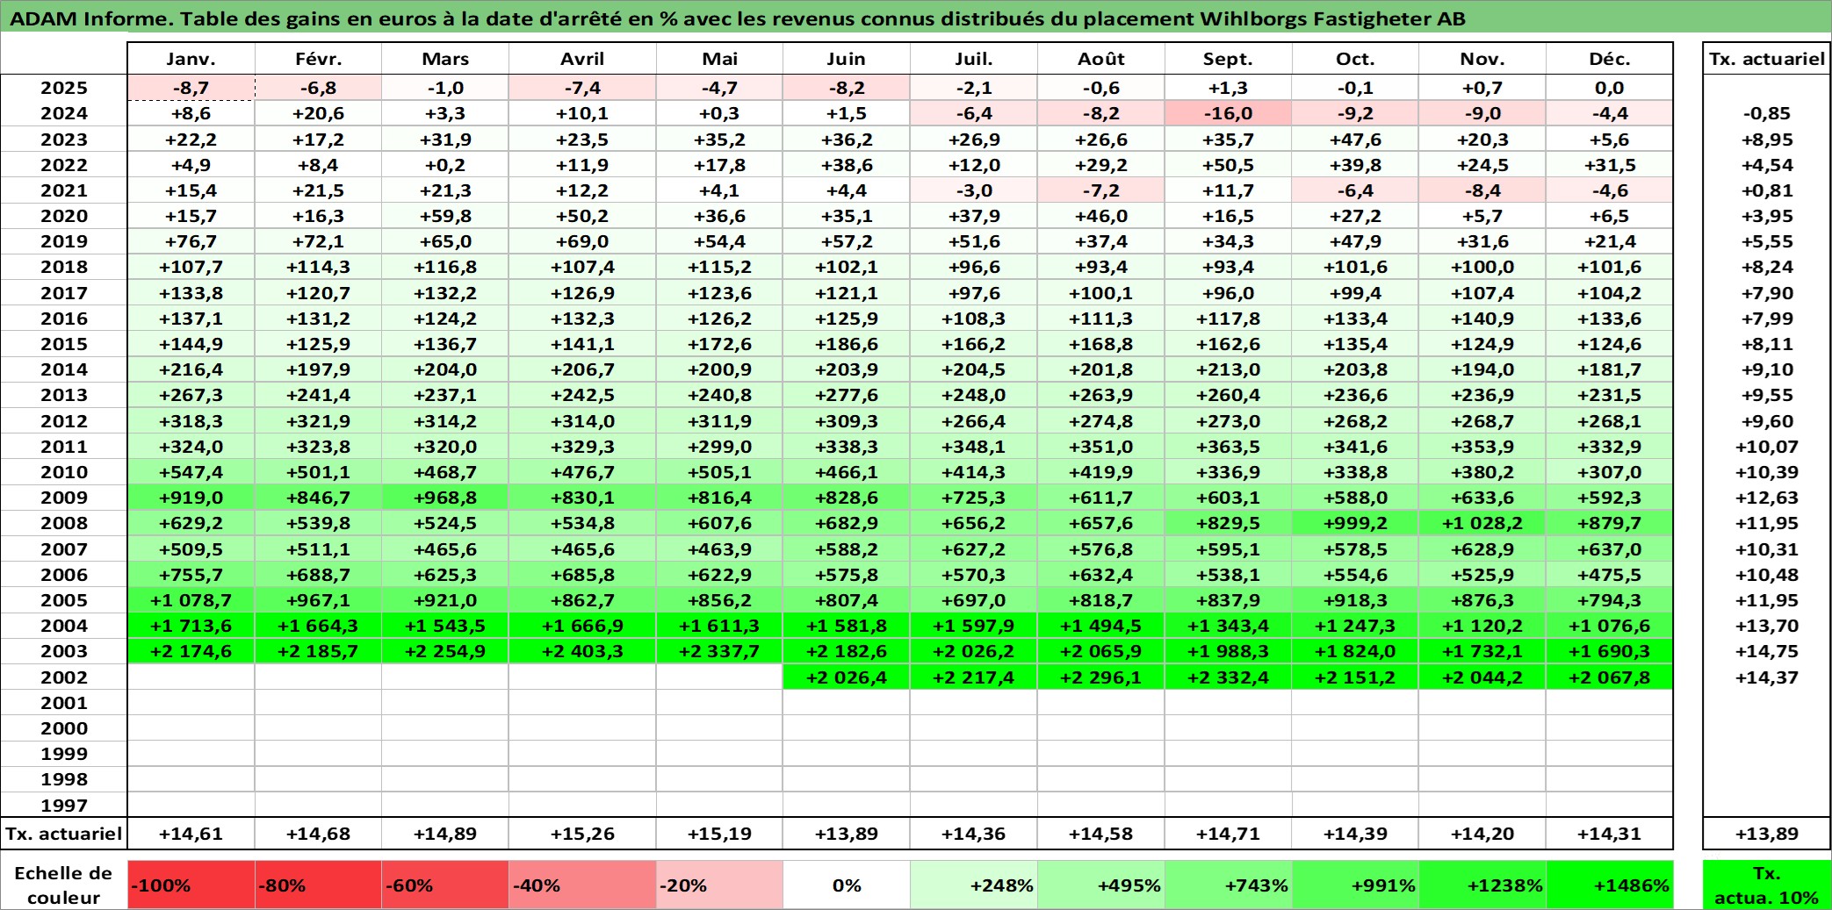Click the "Echelle de couleur" legend label
The image size is (1832, 910).
click(x=63, y=885)
